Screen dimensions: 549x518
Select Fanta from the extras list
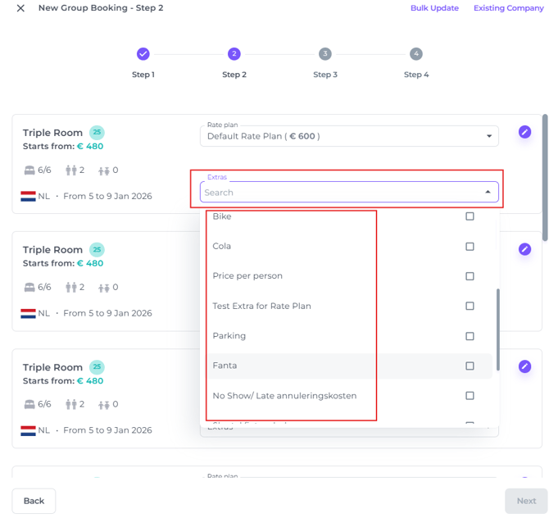point(225,366)
